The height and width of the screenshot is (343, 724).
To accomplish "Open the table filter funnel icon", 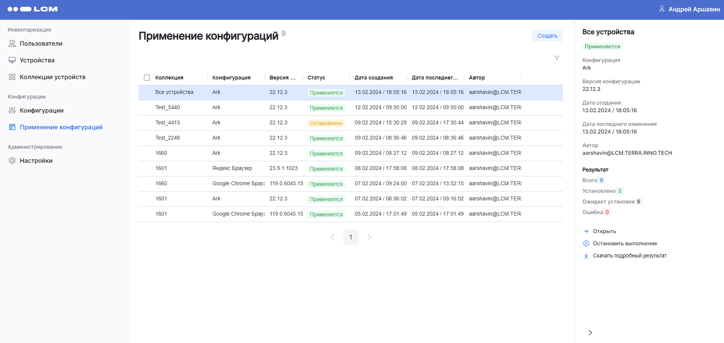I will 557,58.
